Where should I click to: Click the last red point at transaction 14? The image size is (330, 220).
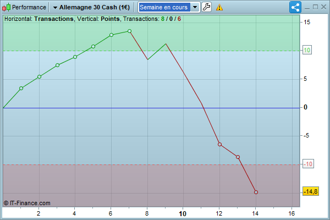(256, 192)
